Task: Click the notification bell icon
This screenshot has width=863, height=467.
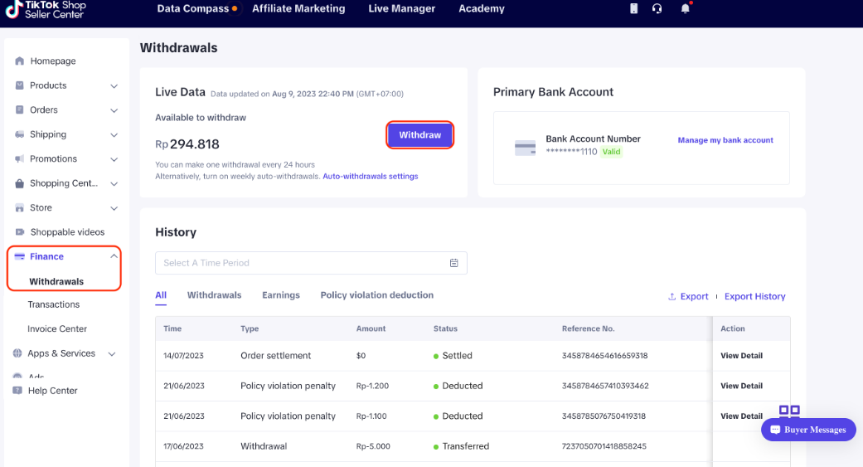Action: [685, 9]
